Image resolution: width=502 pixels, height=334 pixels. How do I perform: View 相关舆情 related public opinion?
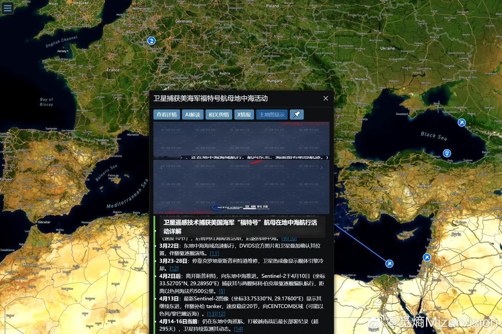pos(219,114)
